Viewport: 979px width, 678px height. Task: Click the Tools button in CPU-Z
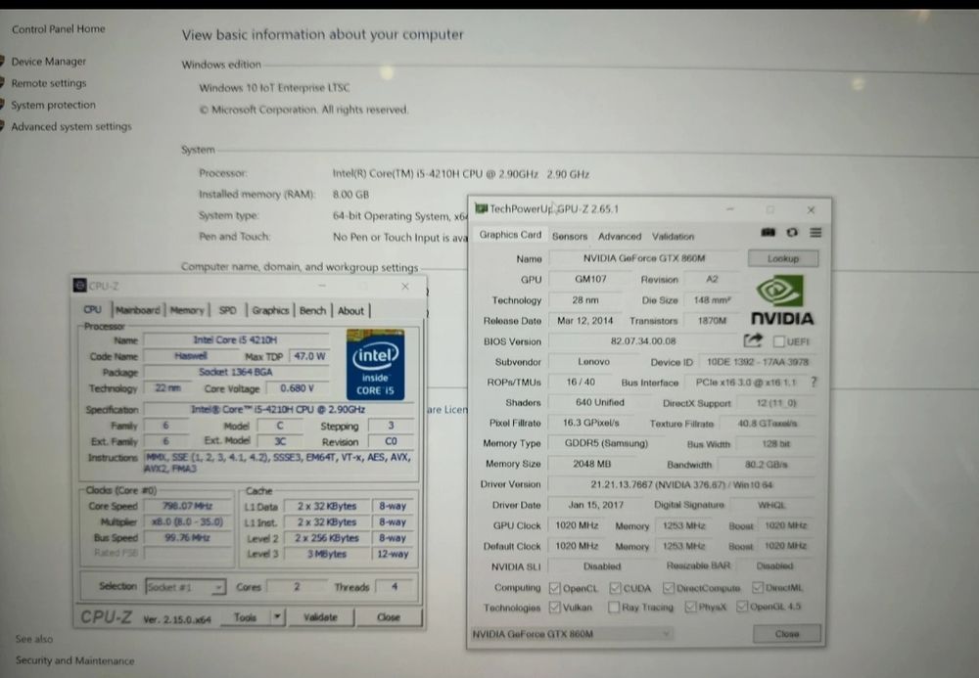pyautogui.click(x=245, y=617)
